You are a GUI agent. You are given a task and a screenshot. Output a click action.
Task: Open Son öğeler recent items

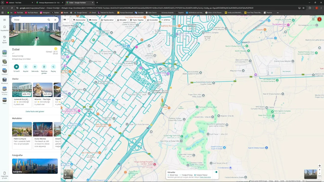[4, 39]
